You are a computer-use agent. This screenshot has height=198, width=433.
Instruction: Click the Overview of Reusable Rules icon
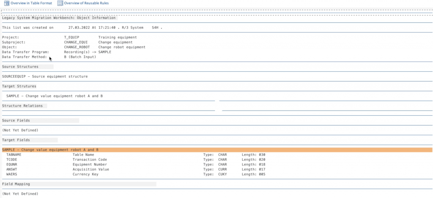pyautogui.click(x=60, y=3)
